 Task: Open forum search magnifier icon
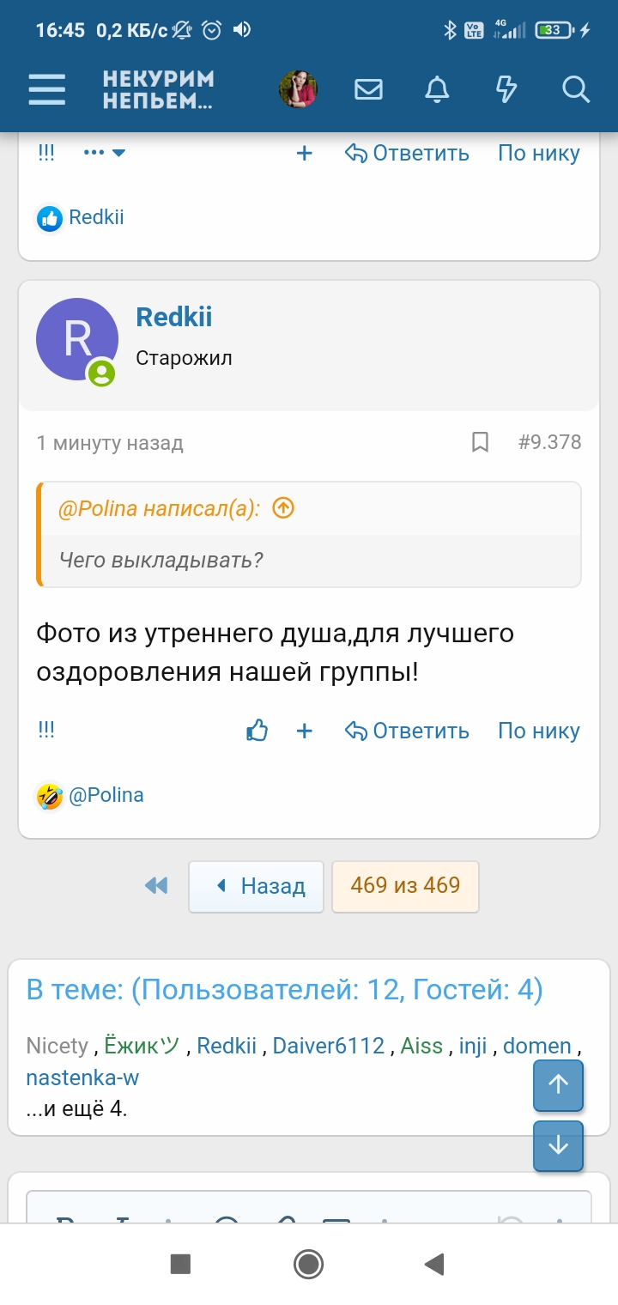(575, 89)
